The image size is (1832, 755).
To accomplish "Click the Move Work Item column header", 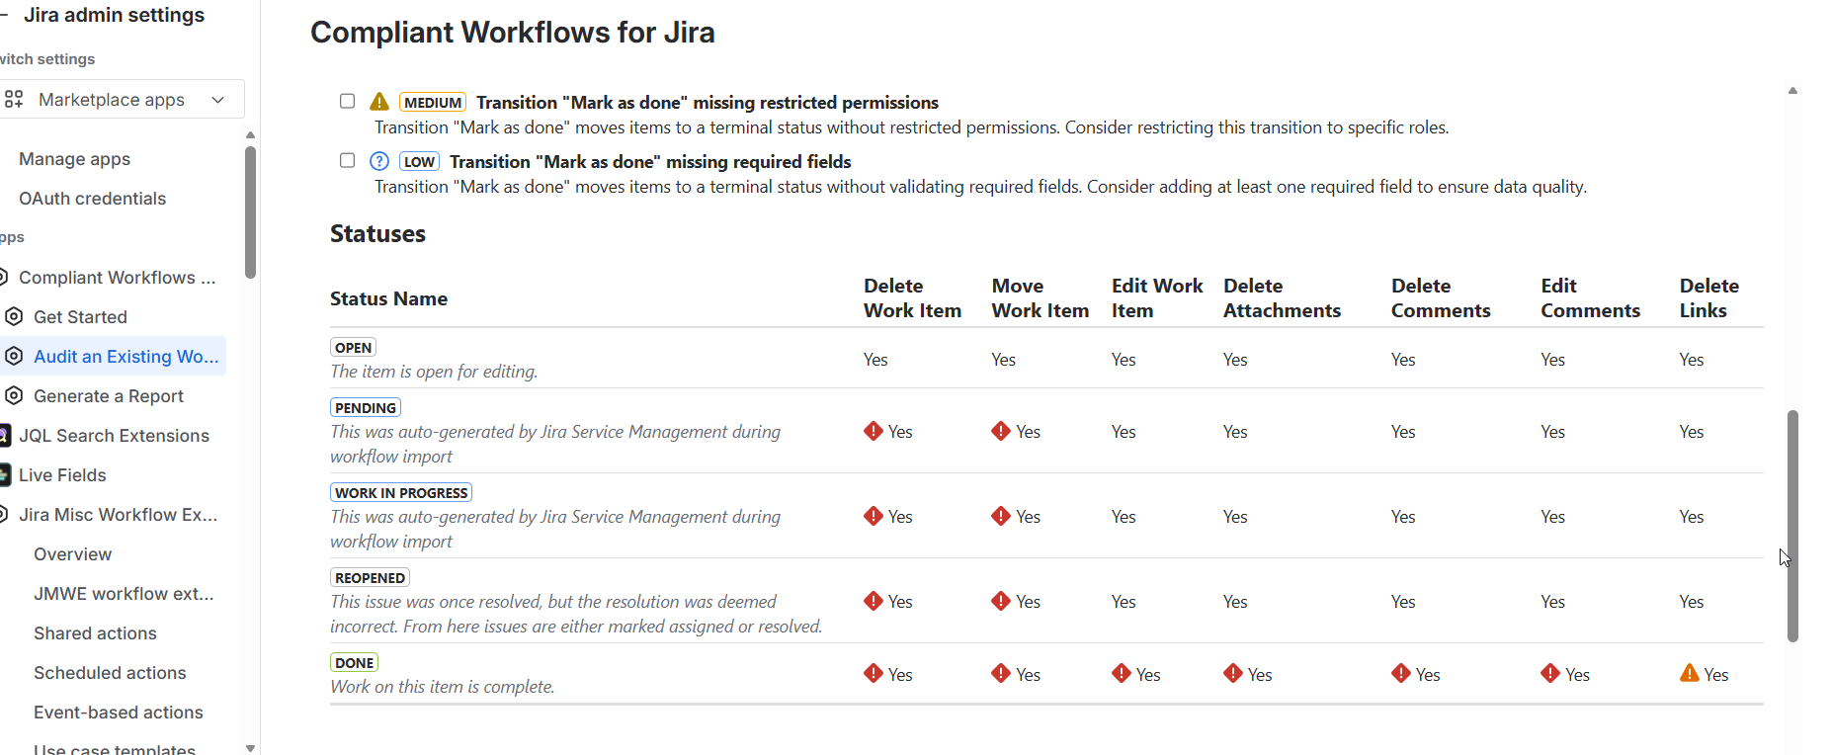I will click(1041, 297).
